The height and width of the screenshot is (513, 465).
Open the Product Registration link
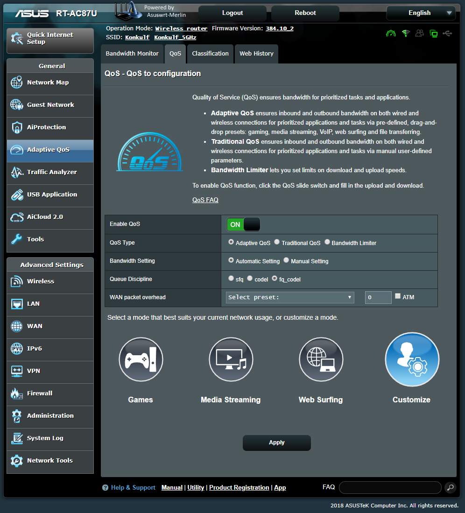239,487
